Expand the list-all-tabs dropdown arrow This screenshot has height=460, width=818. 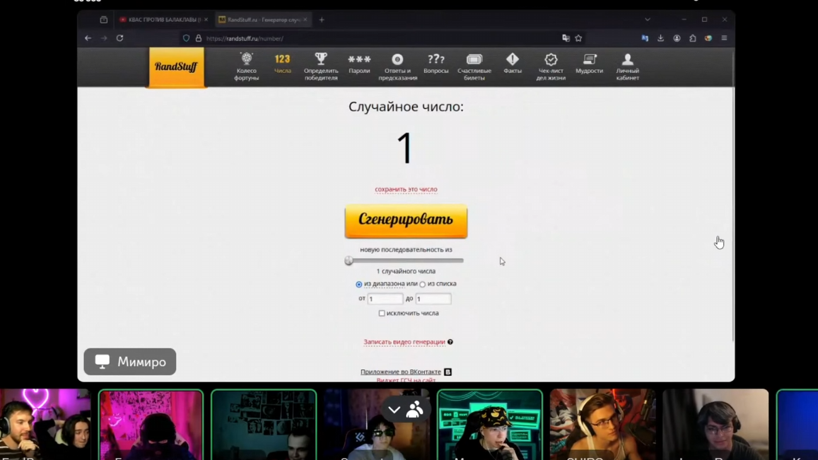click(647, 20)
